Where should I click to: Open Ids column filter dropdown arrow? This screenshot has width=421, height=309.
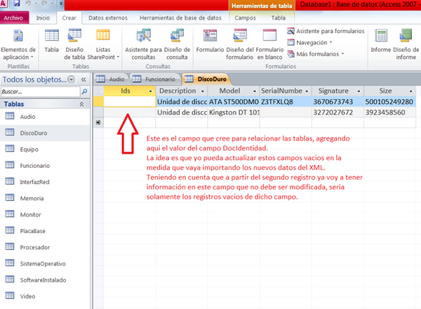coord(150,91)
